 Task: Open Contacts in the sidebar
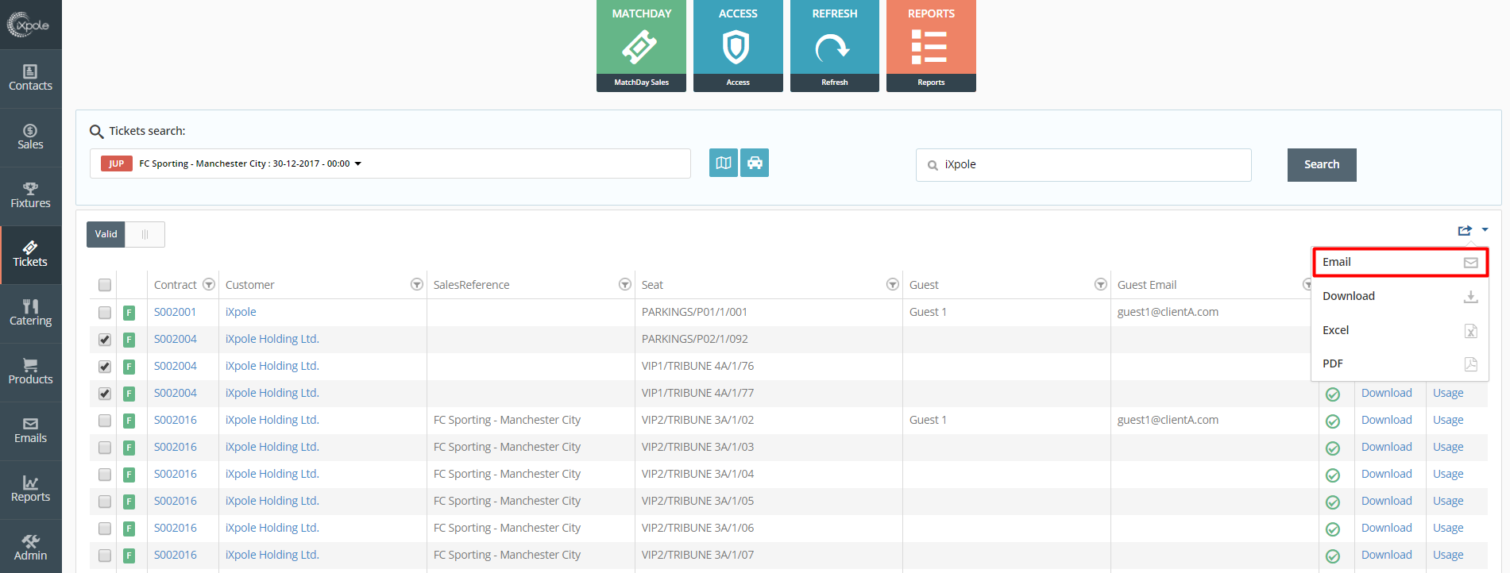pos(30,79)
